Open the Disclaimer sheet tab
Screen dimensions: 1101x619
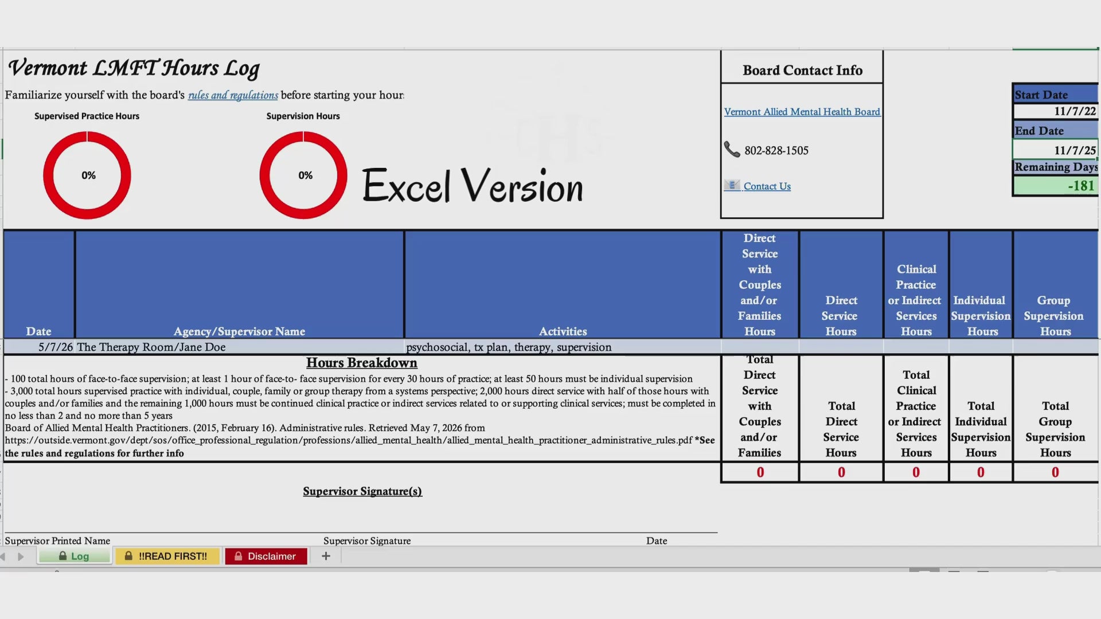[x=266, y=556]
